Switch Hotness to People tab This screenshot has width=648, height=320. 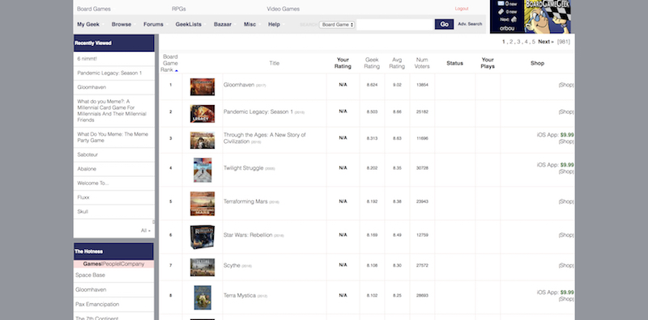coord(110,264)
